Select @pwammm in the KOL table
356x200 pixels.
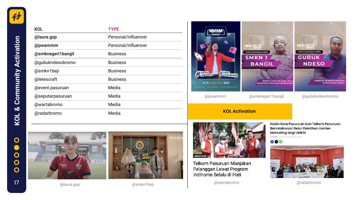pyautogui.click(x=46, y=45)
